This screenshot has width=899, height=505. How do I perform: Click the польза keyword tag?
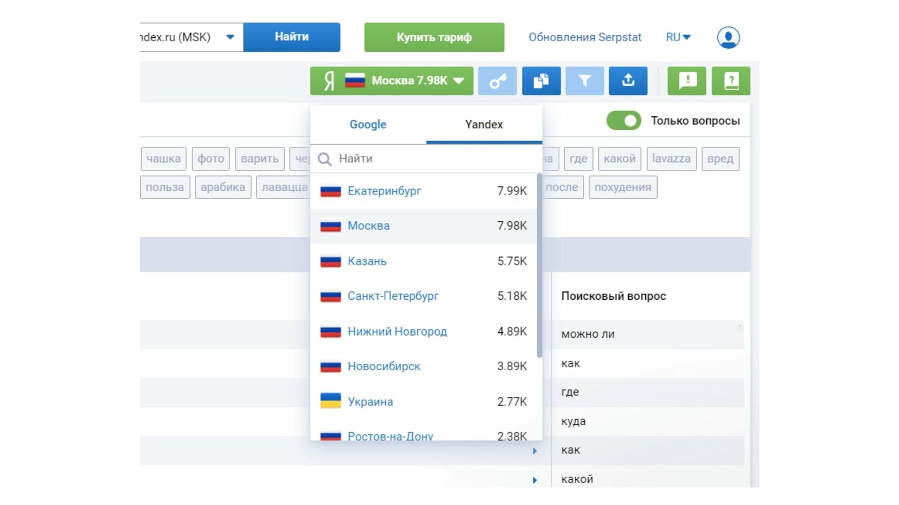tap(165, 188)
